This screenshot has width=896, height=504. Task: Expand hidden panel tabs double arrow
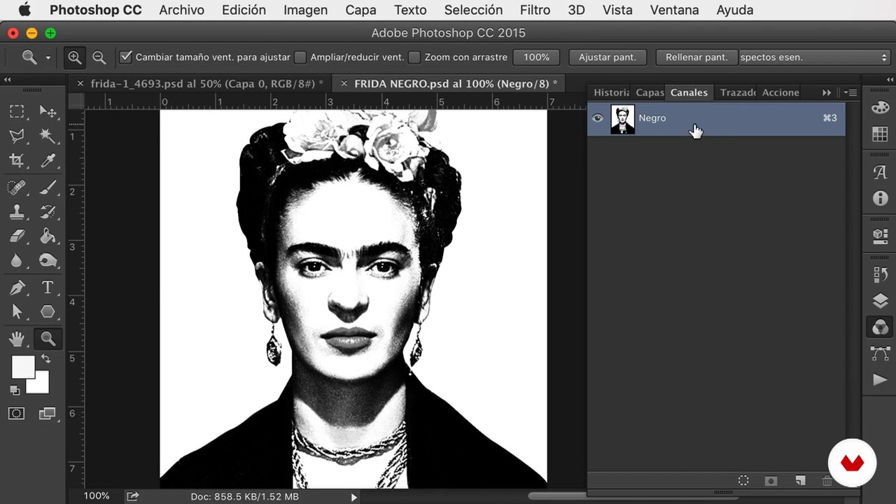pos(827,92)
